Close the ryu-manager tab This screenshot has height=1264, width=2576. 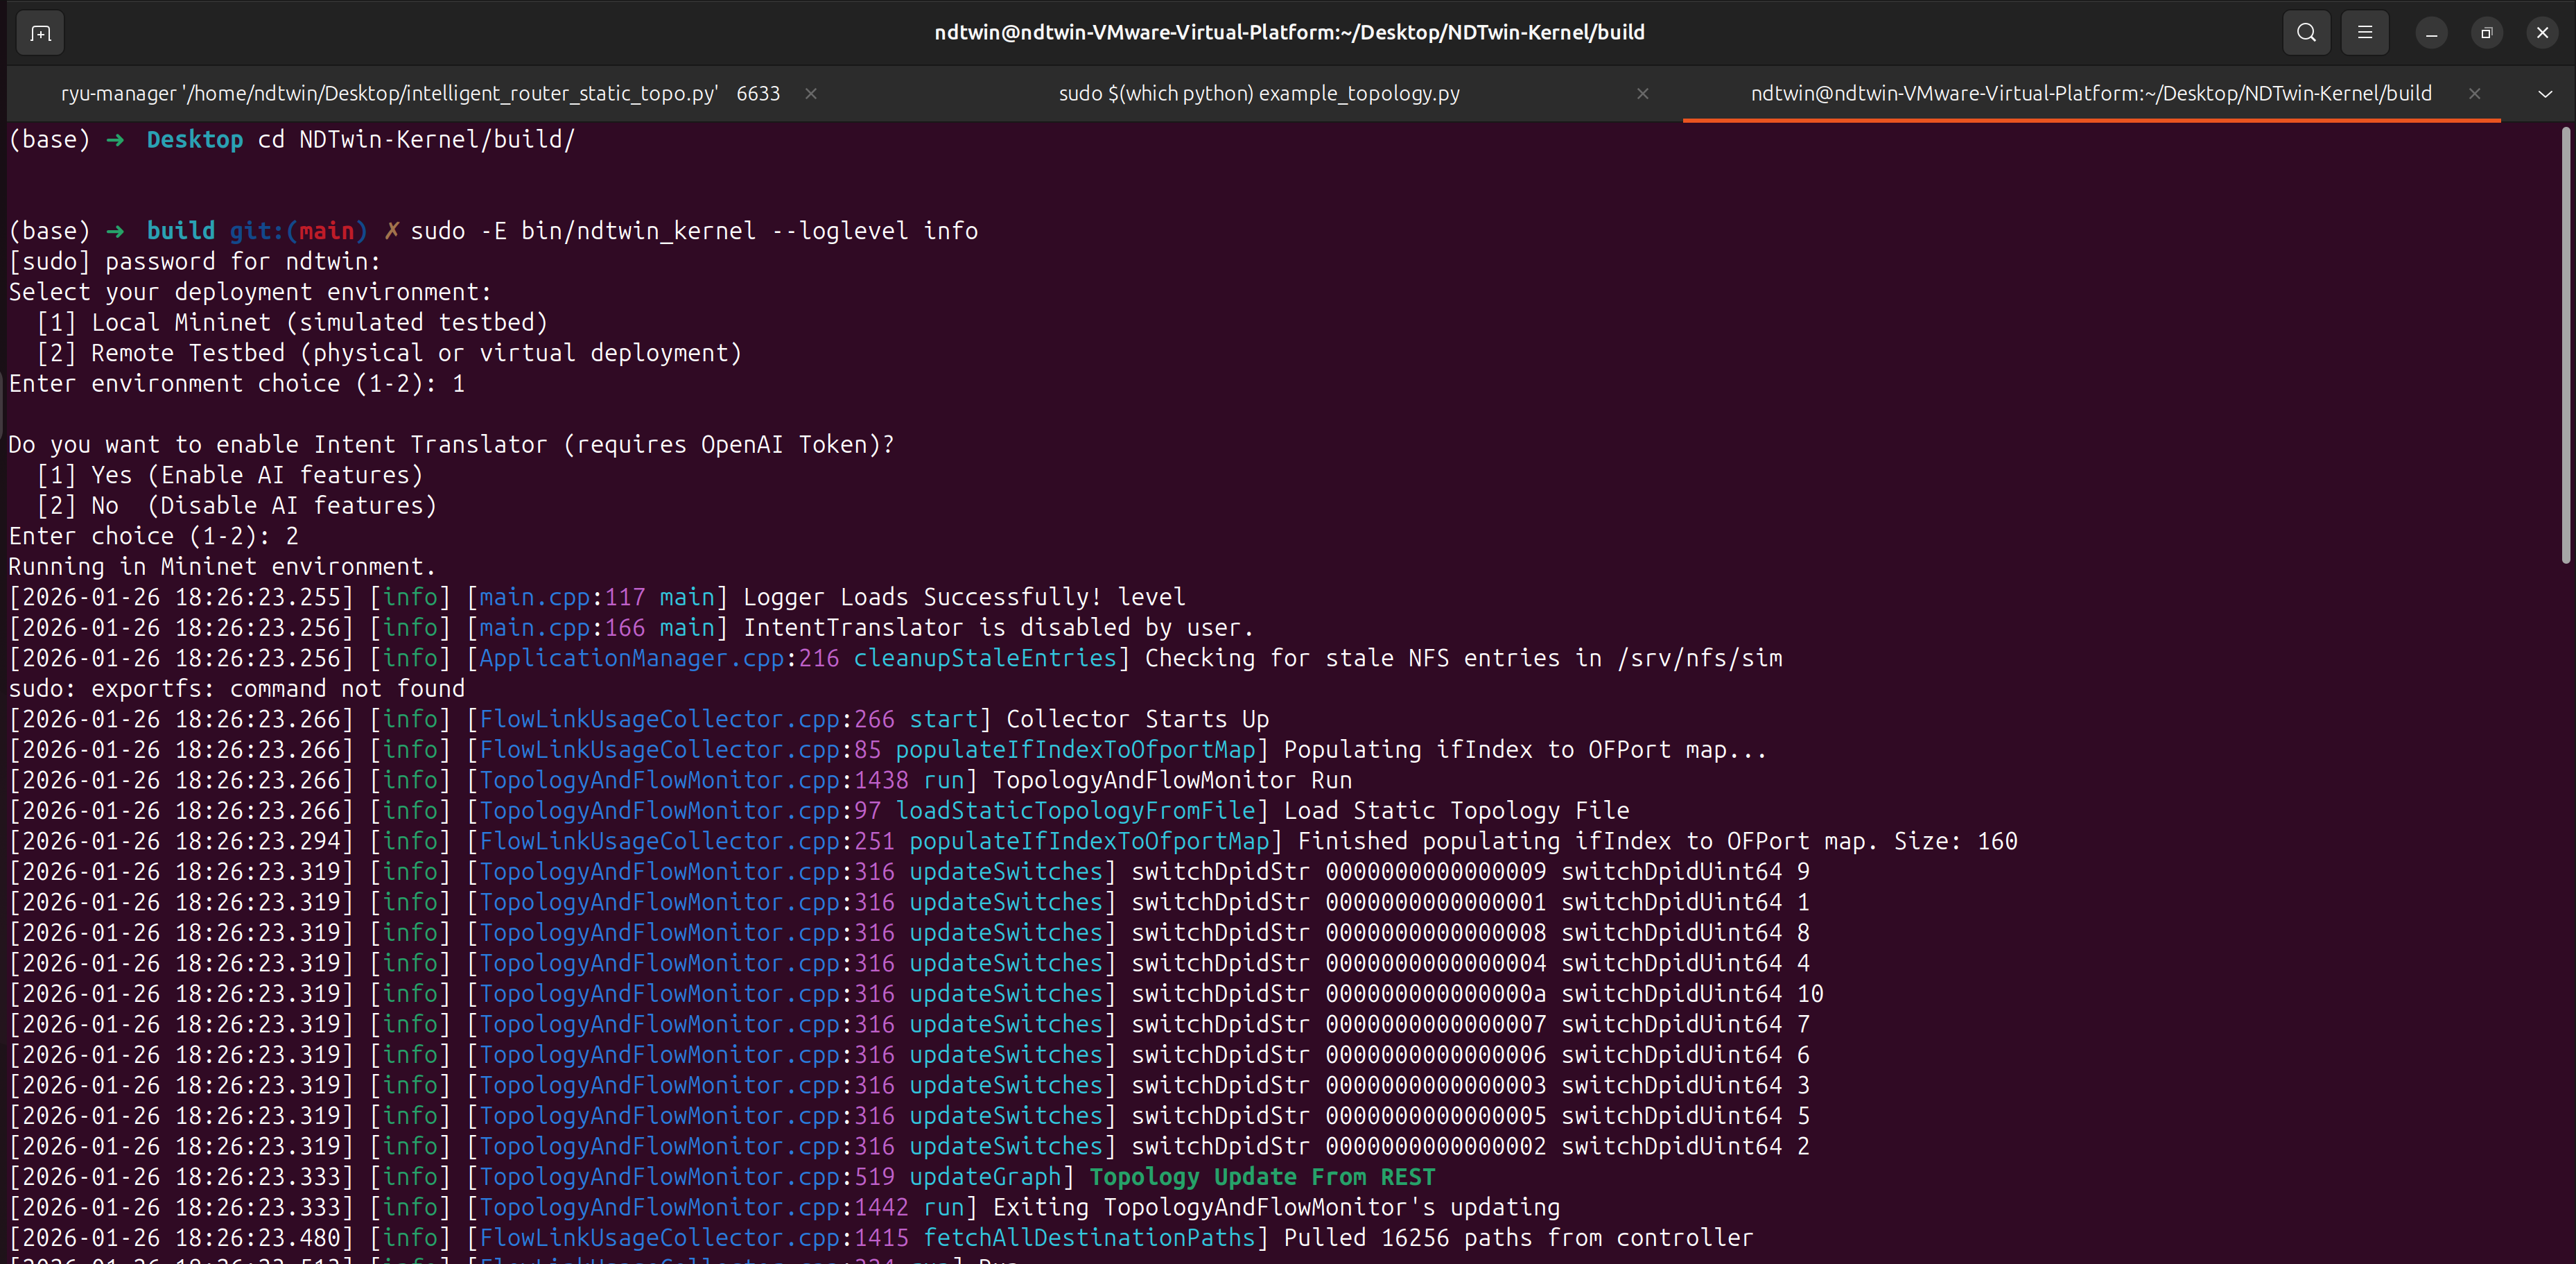[811, 94]
